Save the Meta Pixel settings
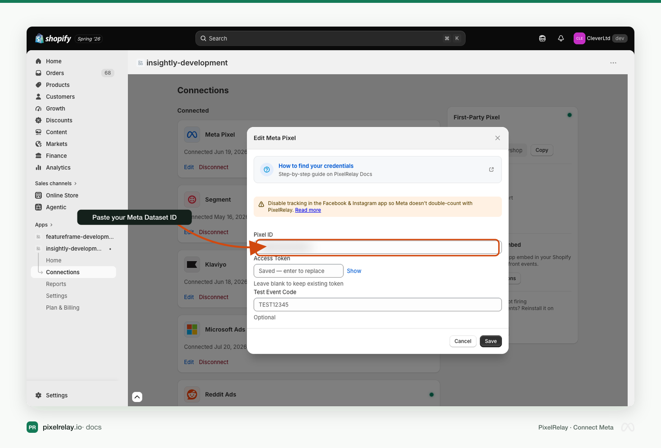This screenshot has width=661, height=448. (491, 341)
